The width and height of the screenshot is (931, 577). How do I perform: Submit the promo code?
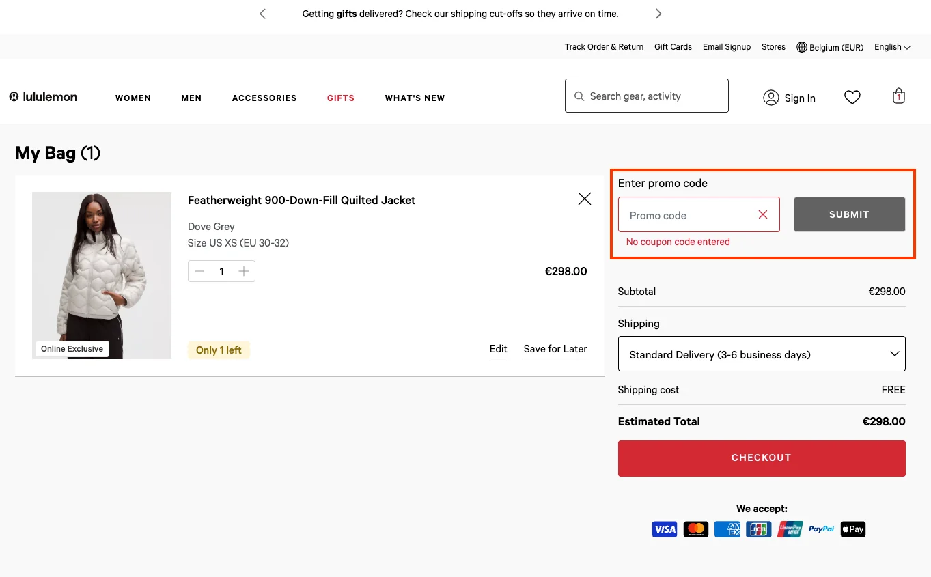(849, 214)
